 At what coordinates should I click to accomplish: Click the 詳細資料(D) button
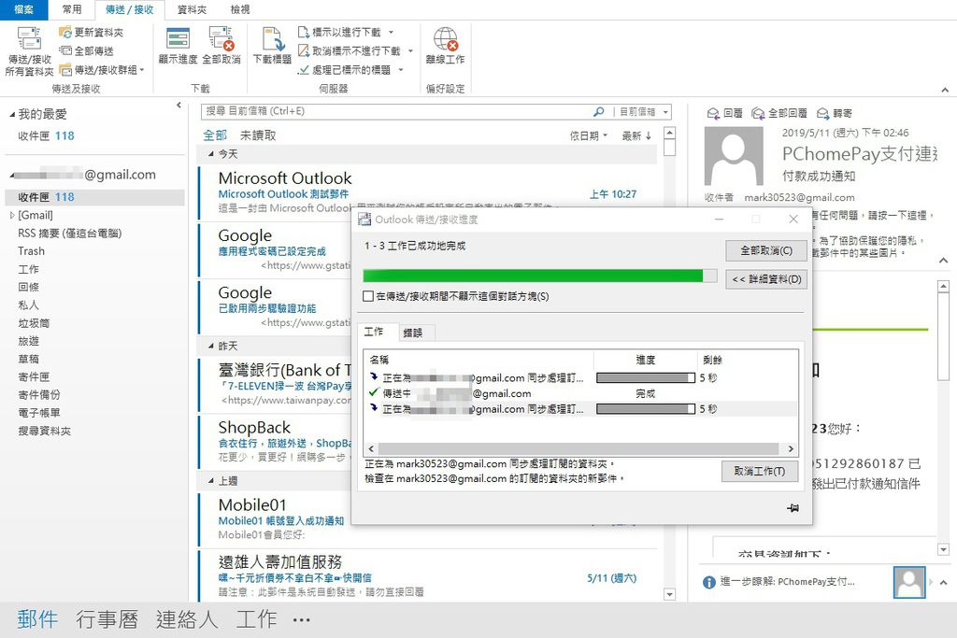pos(766,279)
